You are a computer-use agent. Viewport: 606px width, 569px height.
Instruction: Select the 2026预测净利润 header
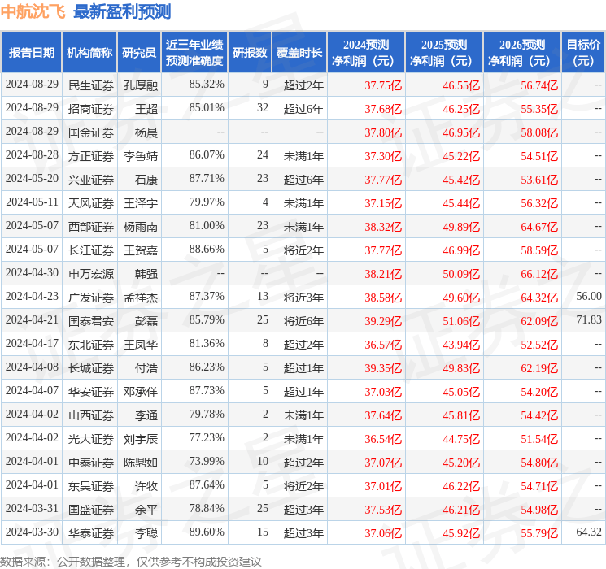pyautogui.click(x=521, y=53)
